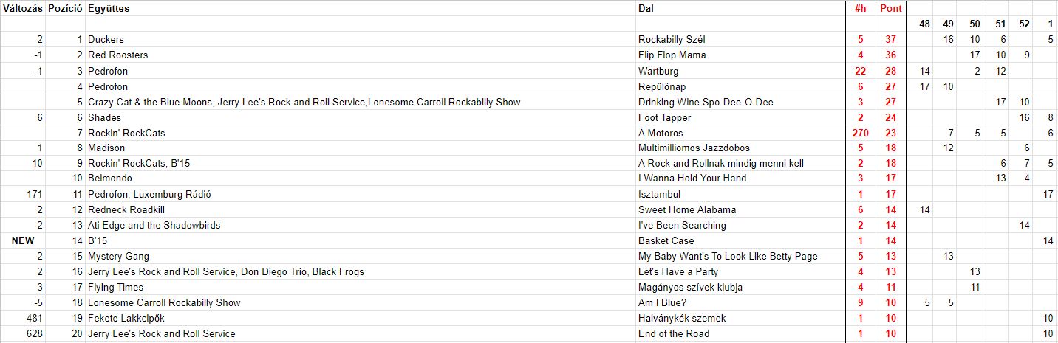1058x343 pixels.
Task: Click the week 48 column header
Action: coord(924,24)
